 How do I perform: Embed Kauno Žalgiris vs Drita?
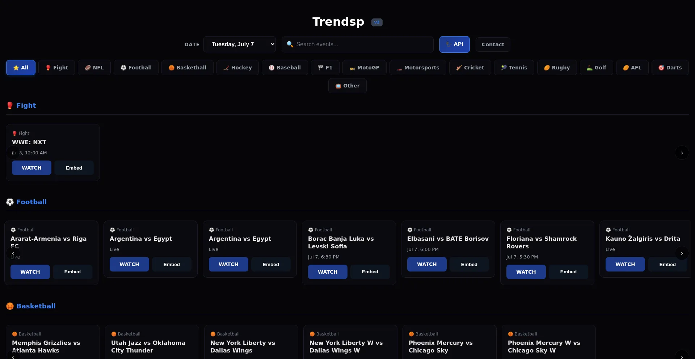click(667, 264)
